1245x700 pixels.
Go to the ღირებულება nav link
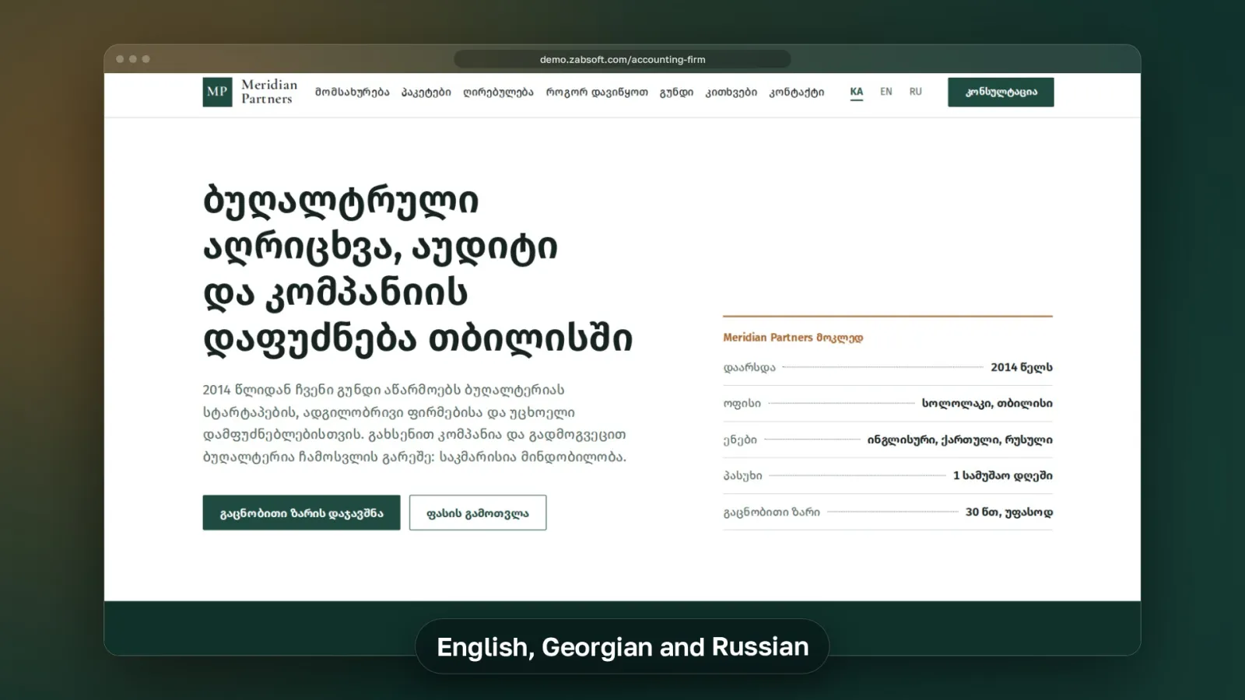[498, 92]
